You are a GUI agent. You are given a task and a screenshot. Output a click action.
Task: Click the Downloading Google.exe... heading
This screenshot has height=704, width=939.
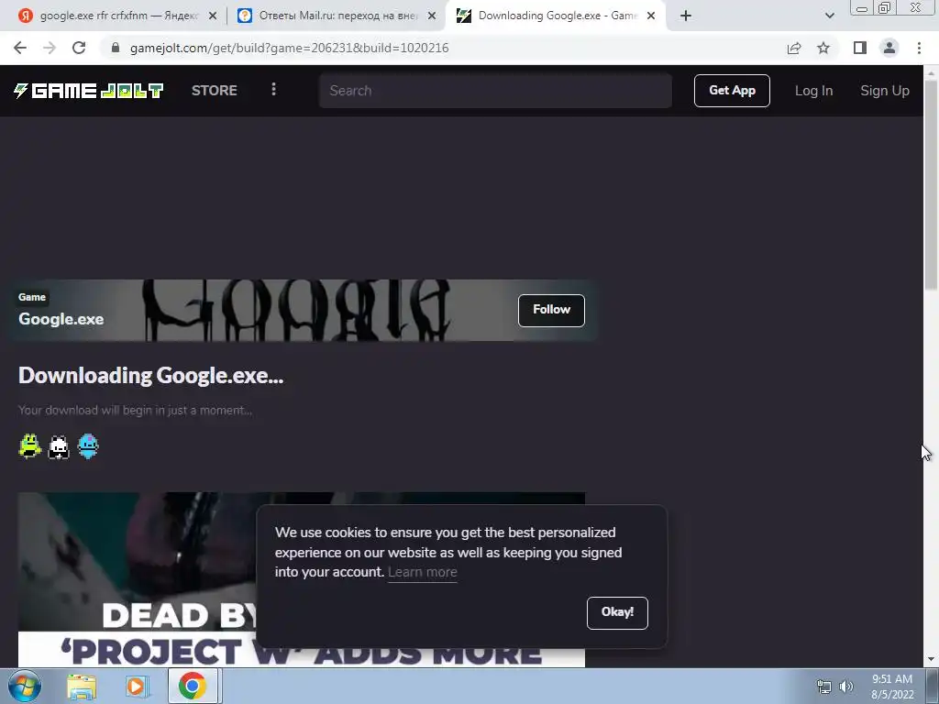tap(151, 375)
